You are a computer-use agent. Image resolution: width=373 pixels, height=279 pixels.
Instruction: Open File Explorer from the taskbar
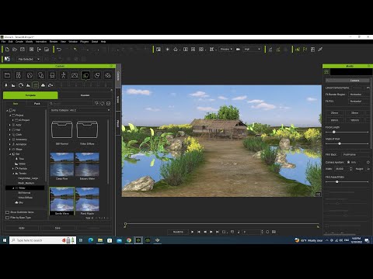point(100,240)
